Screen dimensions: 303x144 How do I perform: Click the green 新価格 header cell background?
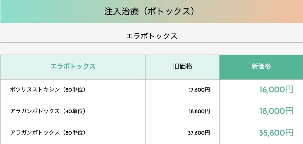pos(261,67)
